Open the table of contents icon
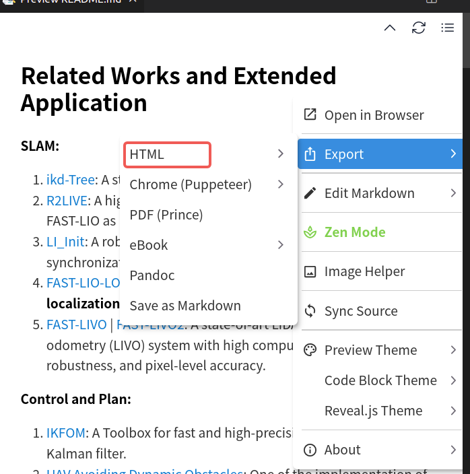Viewport: 470px width, 474px height. click(x=447, y=28)
